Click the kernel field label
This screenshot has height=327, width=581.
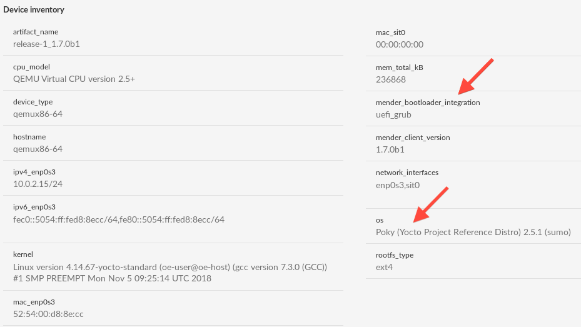point(23,254)
